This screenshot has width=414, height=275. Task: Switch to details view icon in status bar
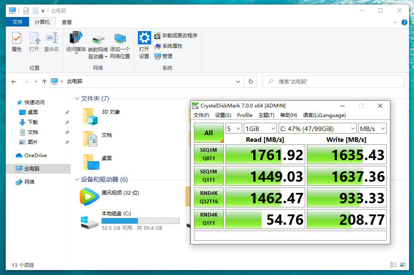[x=393, y=265]
